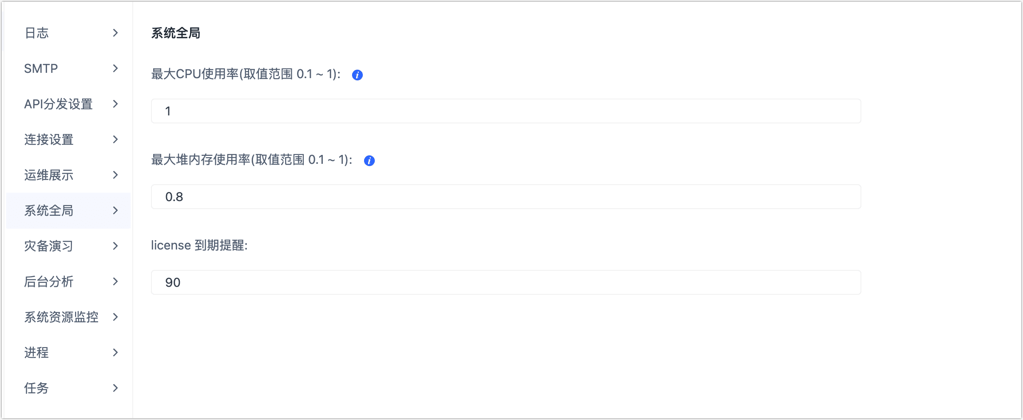Open the 日志 settings menu item

37,33
